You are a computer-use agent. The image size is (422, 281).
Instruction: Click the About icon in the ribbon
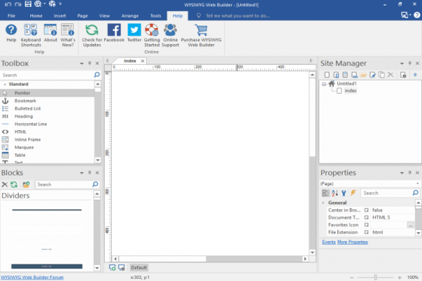point(50,33)
